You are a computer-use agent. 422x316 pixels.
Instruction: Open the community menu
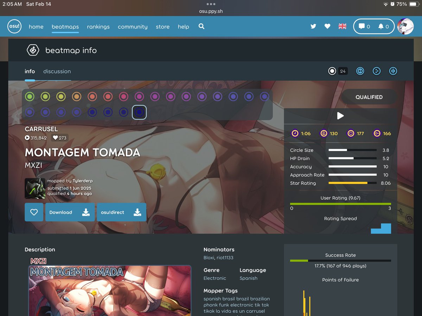[133, 27]
